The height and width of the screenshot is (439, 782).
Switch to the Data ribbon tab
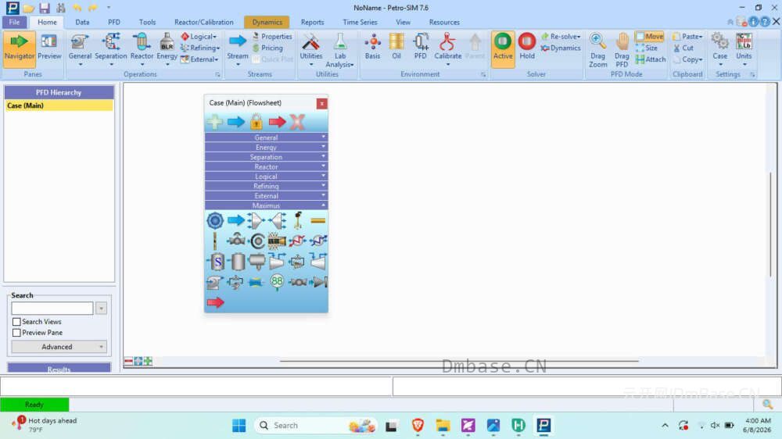(x=82, y=22)
